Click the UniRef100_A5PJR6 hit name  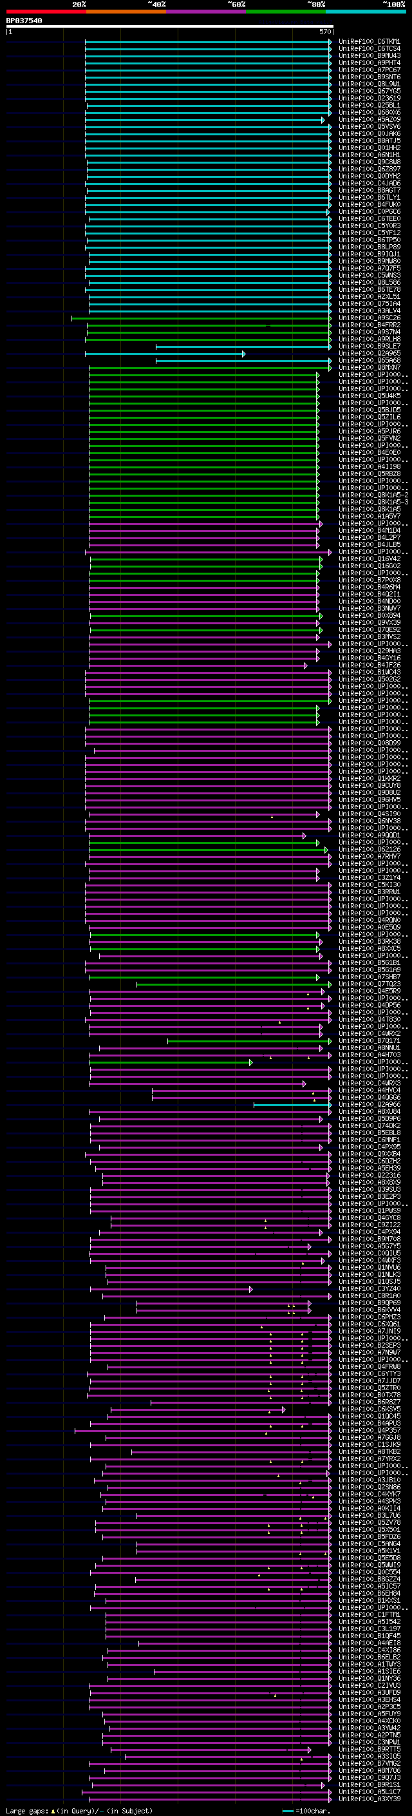[x=370, y=432]
